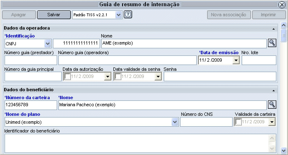Image resolution: width=288 pixels, height=155 pixels.
Task: Focus the CNPJ number field 11111111111111
Action: (x=76, y=43)
